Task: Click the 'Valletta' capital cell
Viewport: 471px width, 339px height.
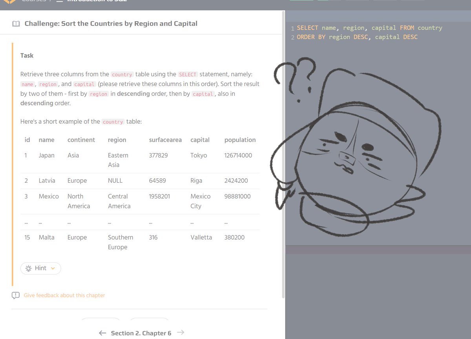Action: [x=201, y=237]
